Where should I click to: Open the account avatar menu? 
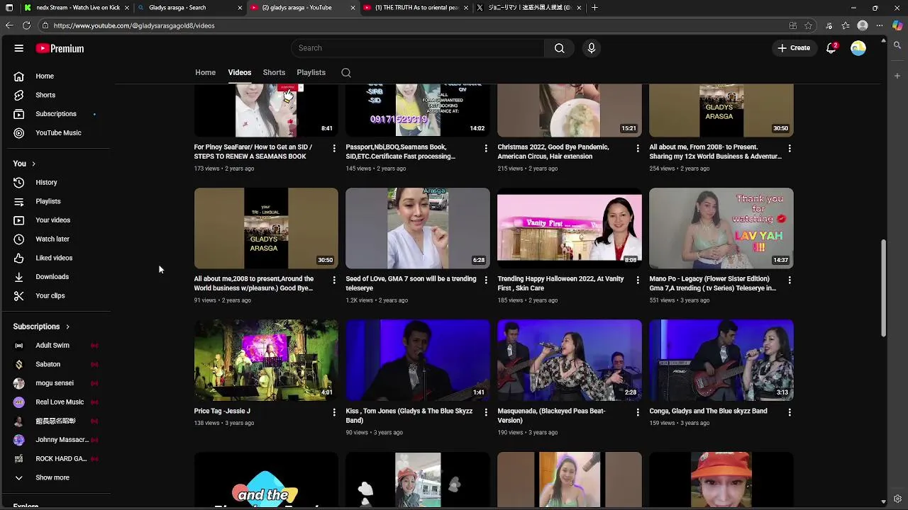(858, 48)
